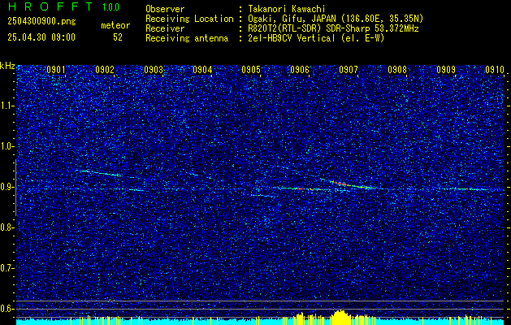
Task: Click the 'Observer' field label
Action: point(165,9)
